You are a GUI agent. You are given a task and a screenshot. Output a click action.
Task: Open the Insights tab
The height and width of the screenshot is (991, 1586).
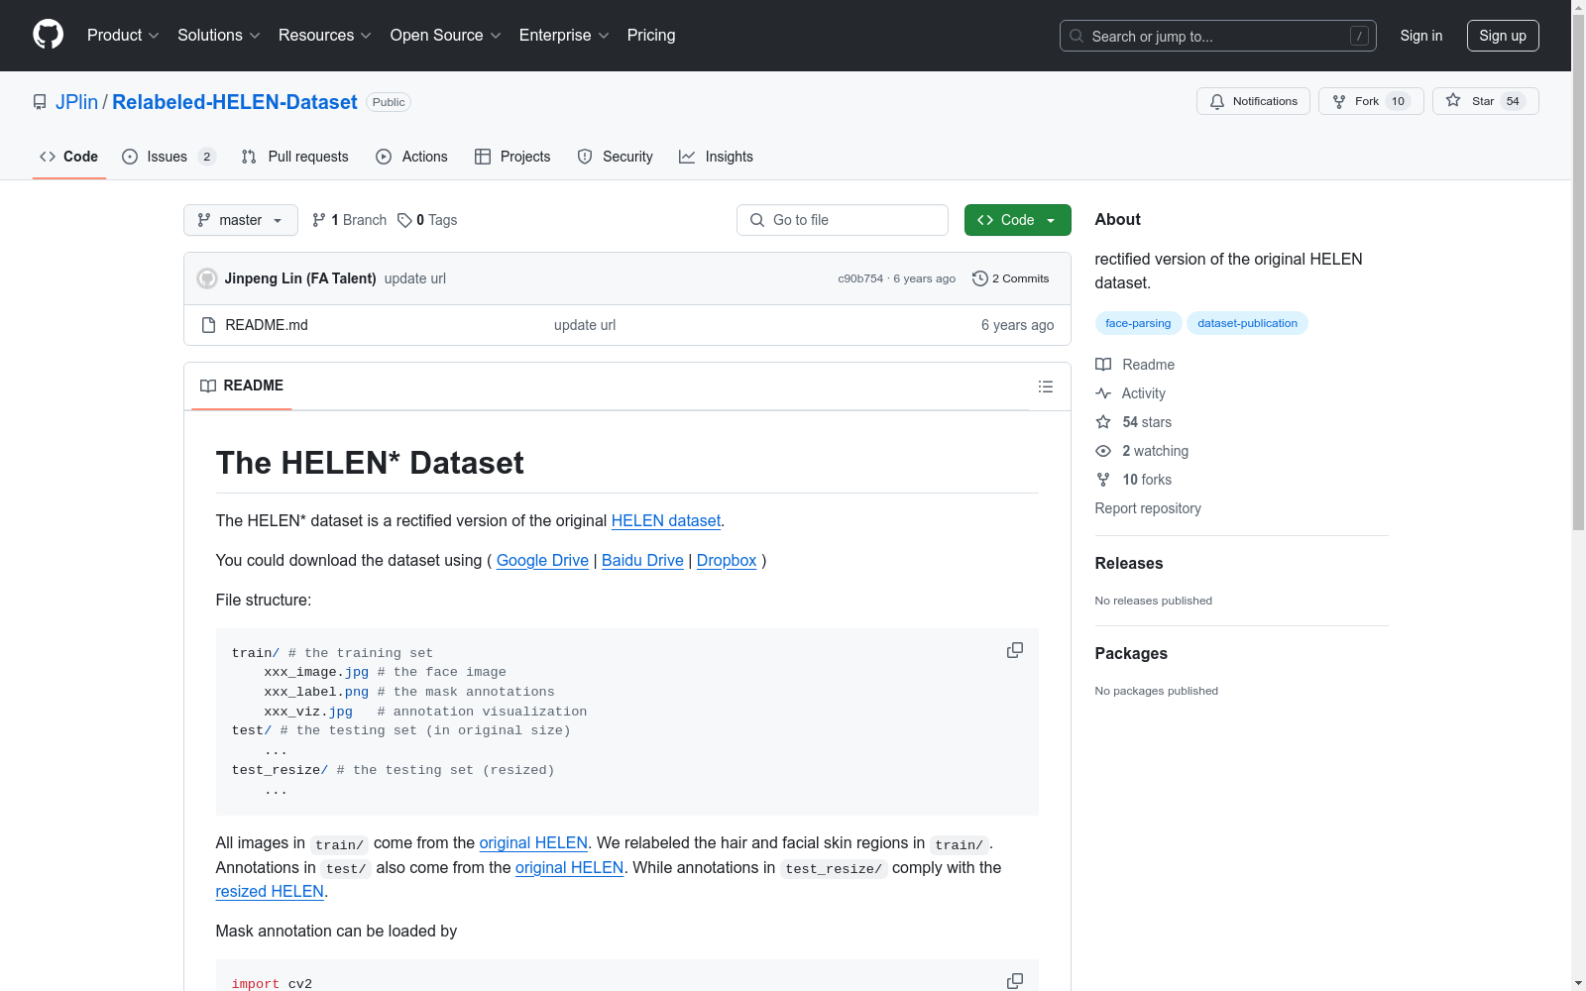click(717, 157)
